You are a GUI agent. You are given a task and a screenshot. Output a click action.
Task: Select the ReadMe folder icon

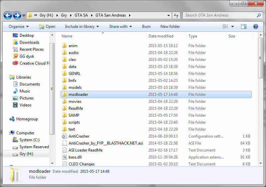click(x=64, y=108)
